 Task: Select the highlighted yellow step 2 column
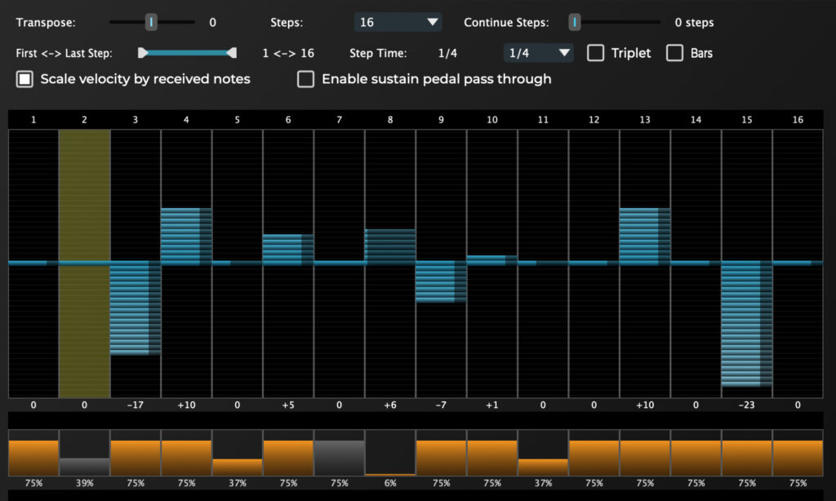coord(84,263)
